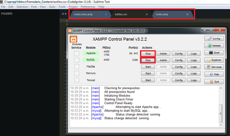Click the XAMPP orange logo icon
230x136 pixels.
(73, 39)
